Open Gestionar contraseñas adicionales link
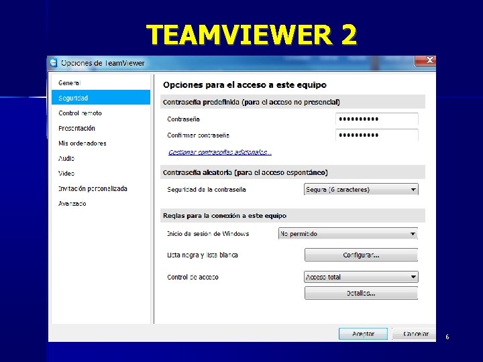 click(220, 152)
